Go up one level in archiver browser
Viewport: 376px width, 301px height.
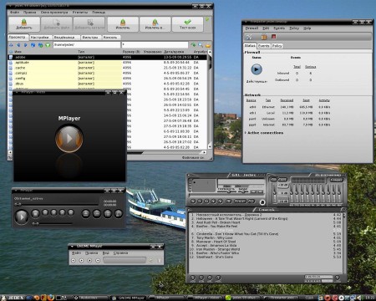11,45
